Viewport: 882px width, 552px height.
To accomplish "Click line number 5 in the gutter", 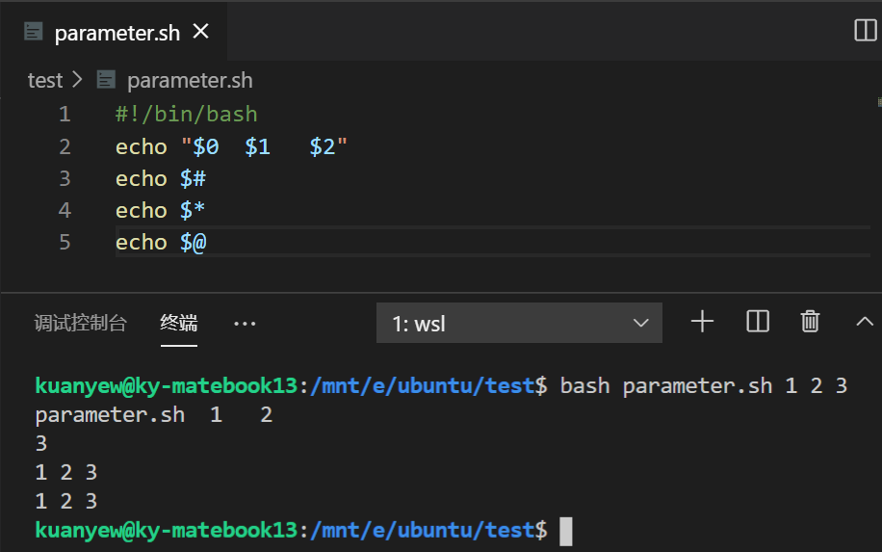I will click(65, 243).
